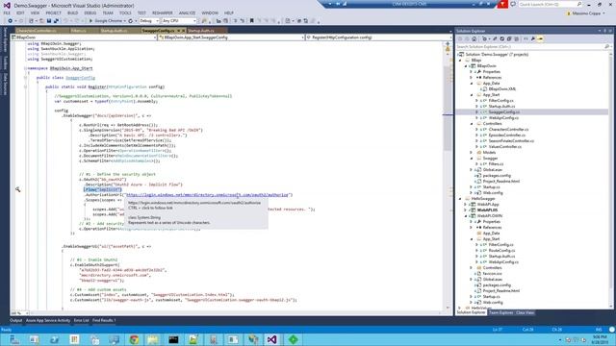Select ValuesController.cs in Solution Explorer
The height and width of the screenshot is (346, 616).
[x=504, y=147]
